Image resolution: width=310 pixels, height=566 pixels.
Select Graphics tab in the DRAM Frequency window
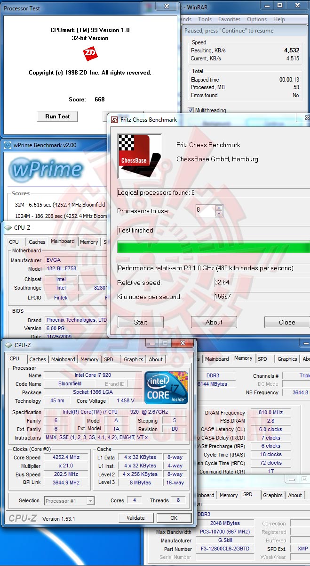click(x=287, y=359)
